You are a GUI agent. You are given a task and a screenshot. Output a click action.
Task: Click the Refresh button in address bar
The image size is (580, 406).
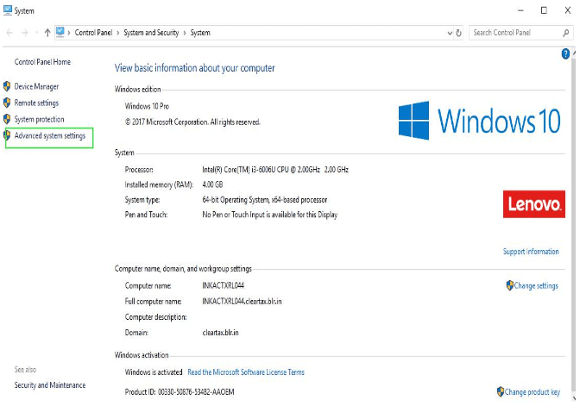click(458, 33)
